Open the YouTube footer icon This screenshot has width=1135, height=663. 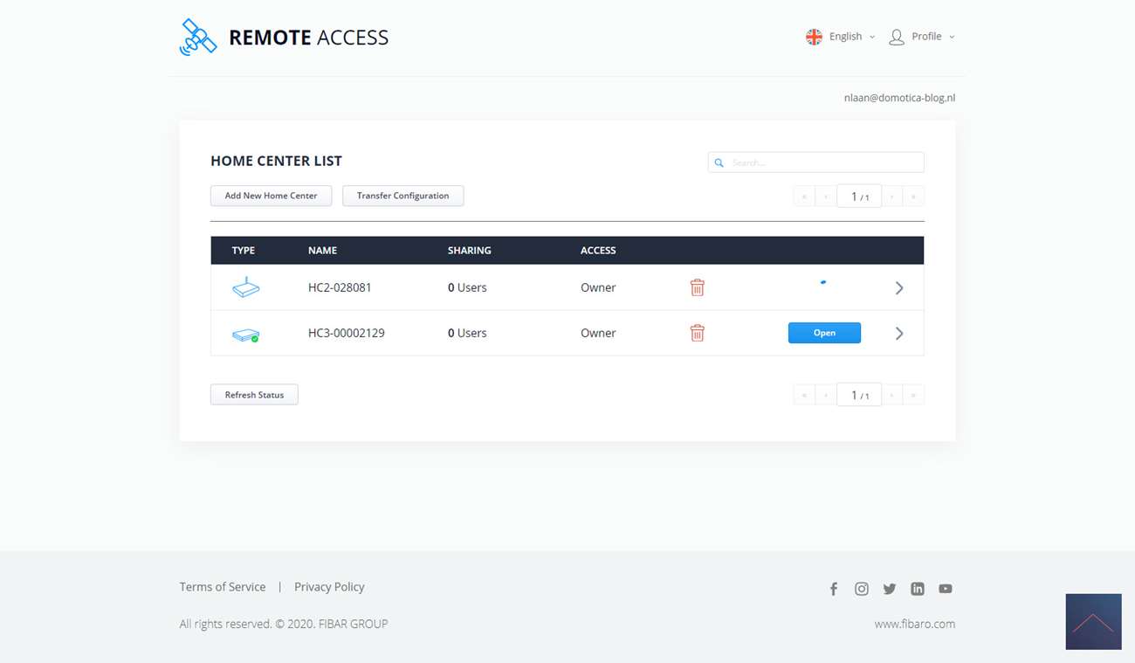click(946, 589)
